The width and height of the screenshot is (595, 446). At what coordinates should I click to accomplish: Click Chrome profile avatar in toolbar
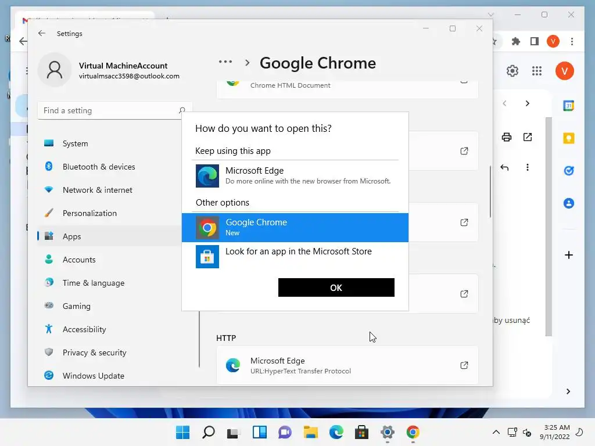click(553, 41)
